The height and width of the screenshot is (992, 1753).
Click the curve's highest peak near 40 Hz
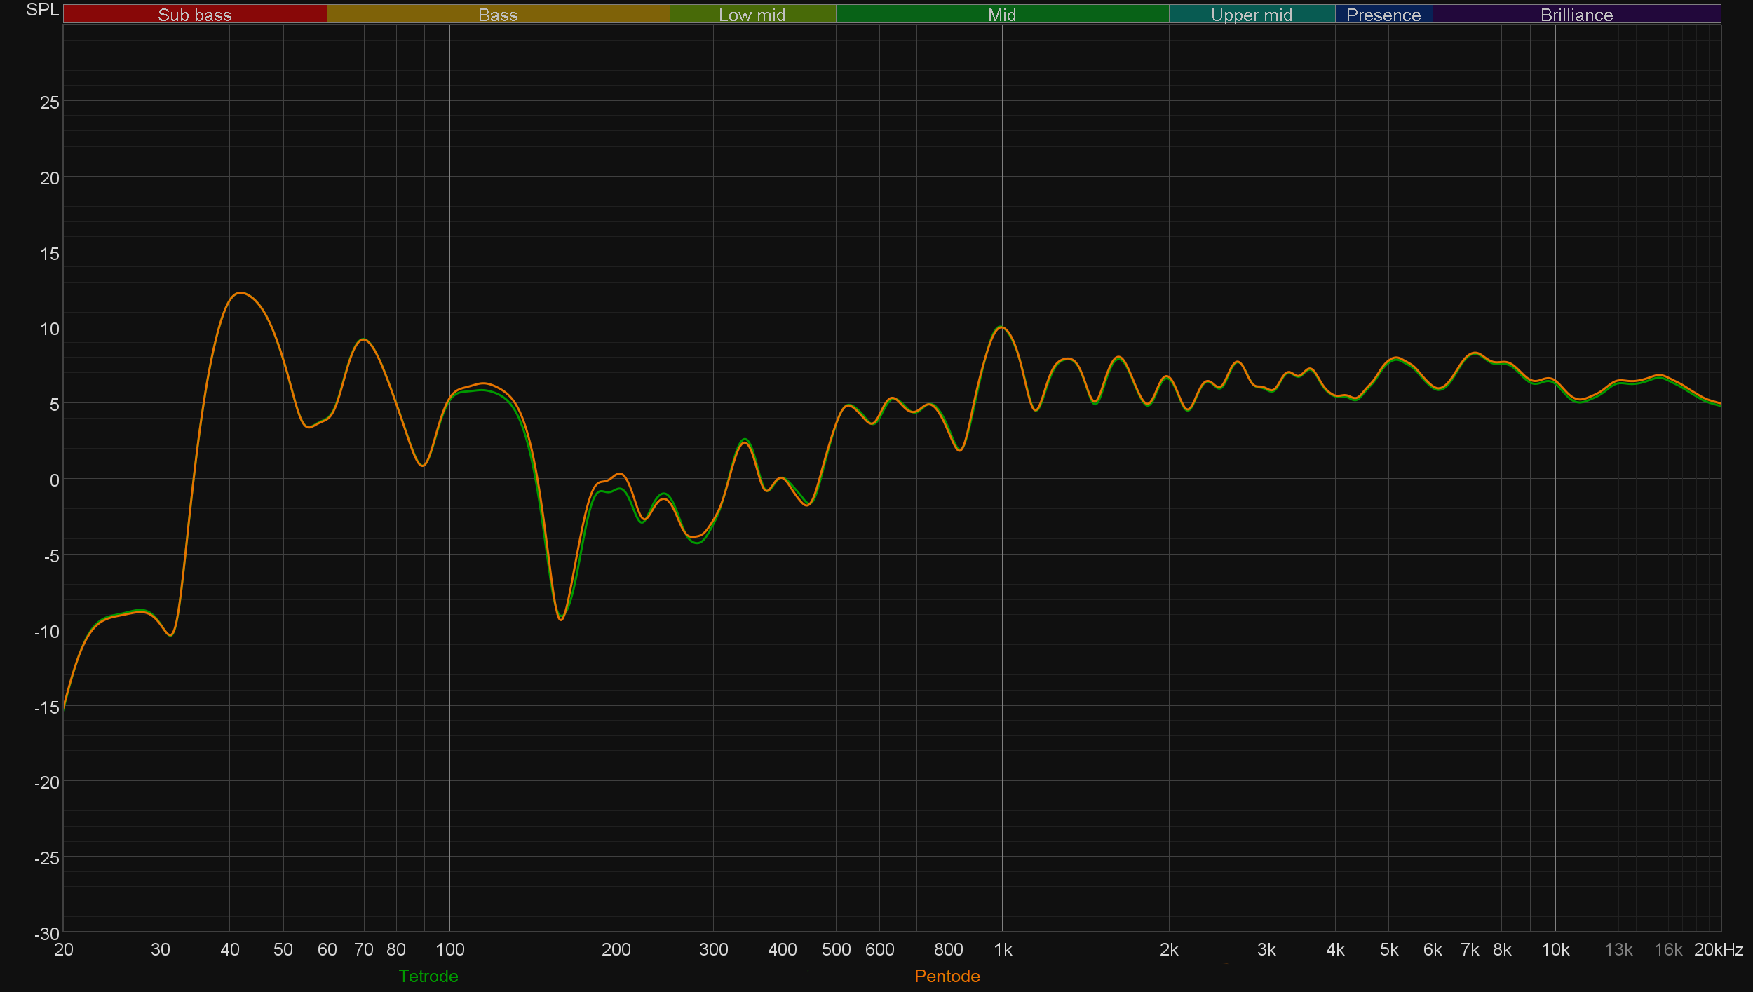(x=241, y=292)
